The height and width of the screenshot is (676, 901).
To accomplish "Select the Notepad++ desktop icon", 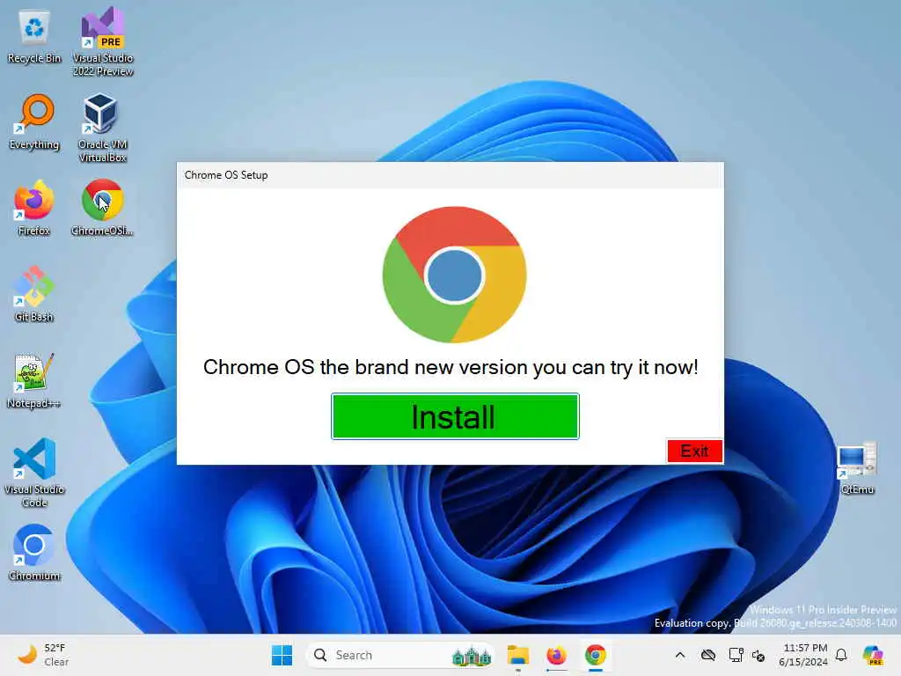I will [34, 381].
